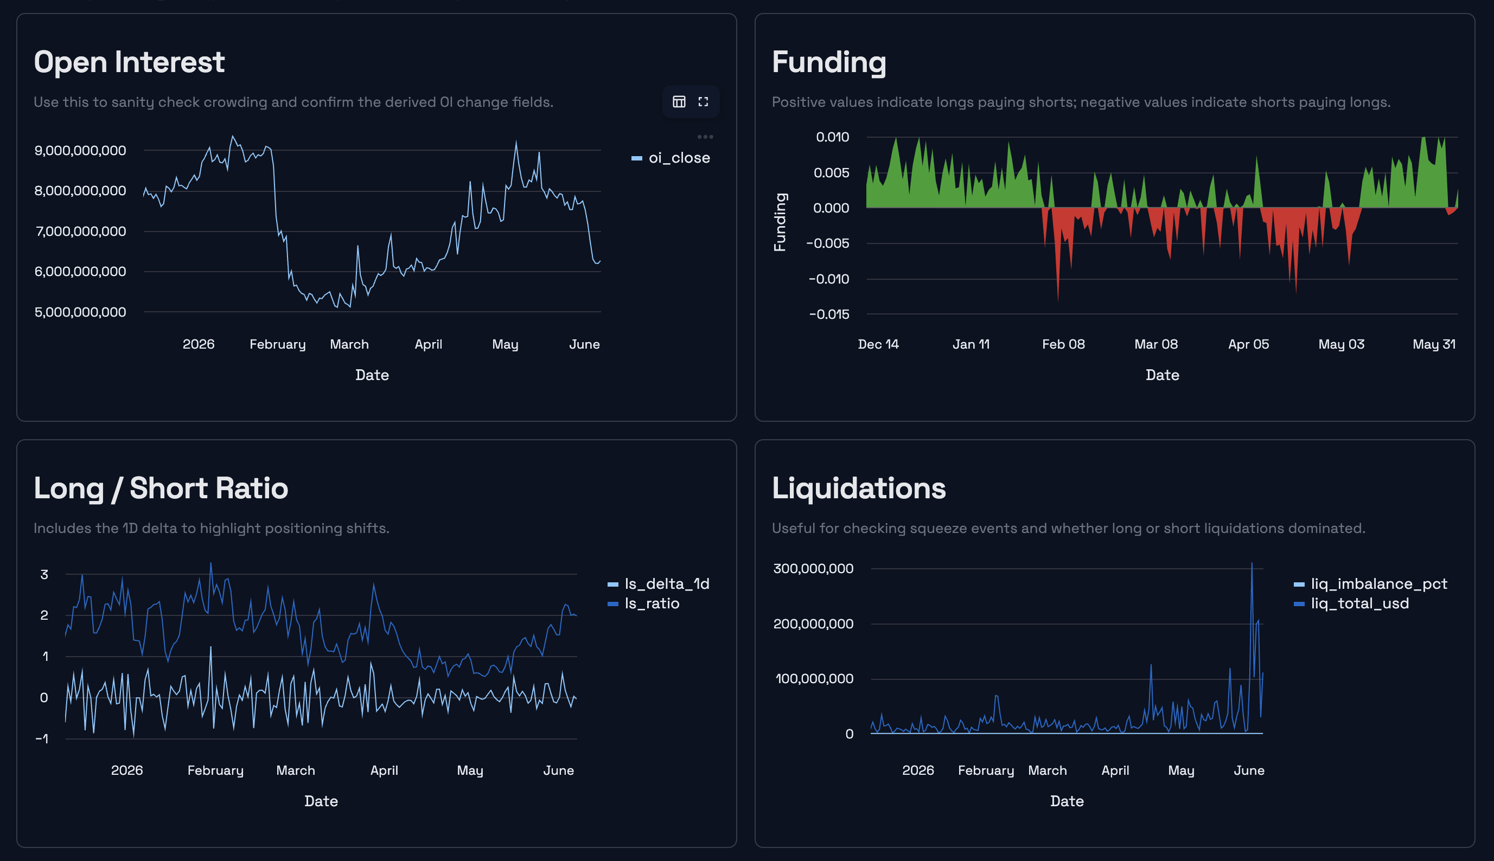Toggle the ls_delta_1d legend entry

pyautogui.click(x=659, y=583)
